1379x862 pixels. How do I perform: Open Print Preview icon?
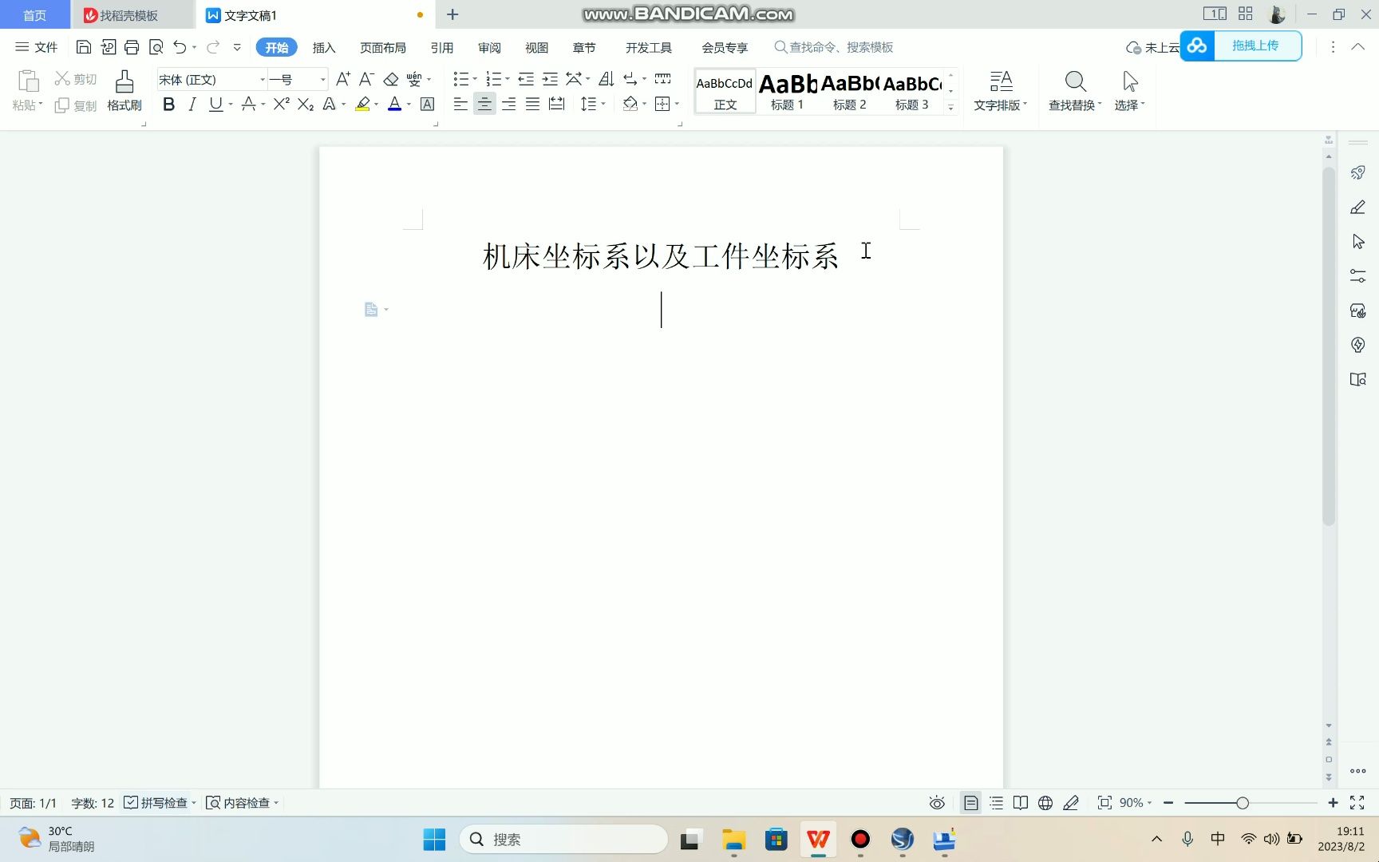(x=156, y=47)
